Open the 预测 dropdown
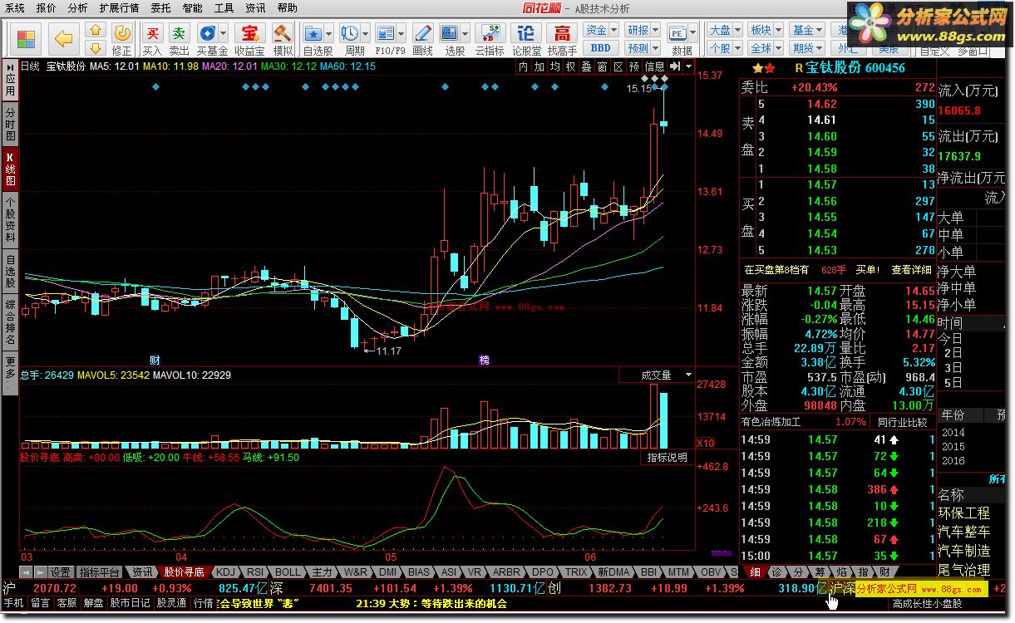This screenshot has height=623, width=1015. coord(642,48)
